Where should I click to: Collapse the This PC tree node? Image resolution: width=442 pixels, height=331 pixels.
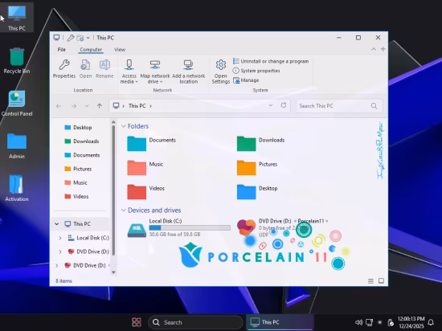(x=57, y=224)
